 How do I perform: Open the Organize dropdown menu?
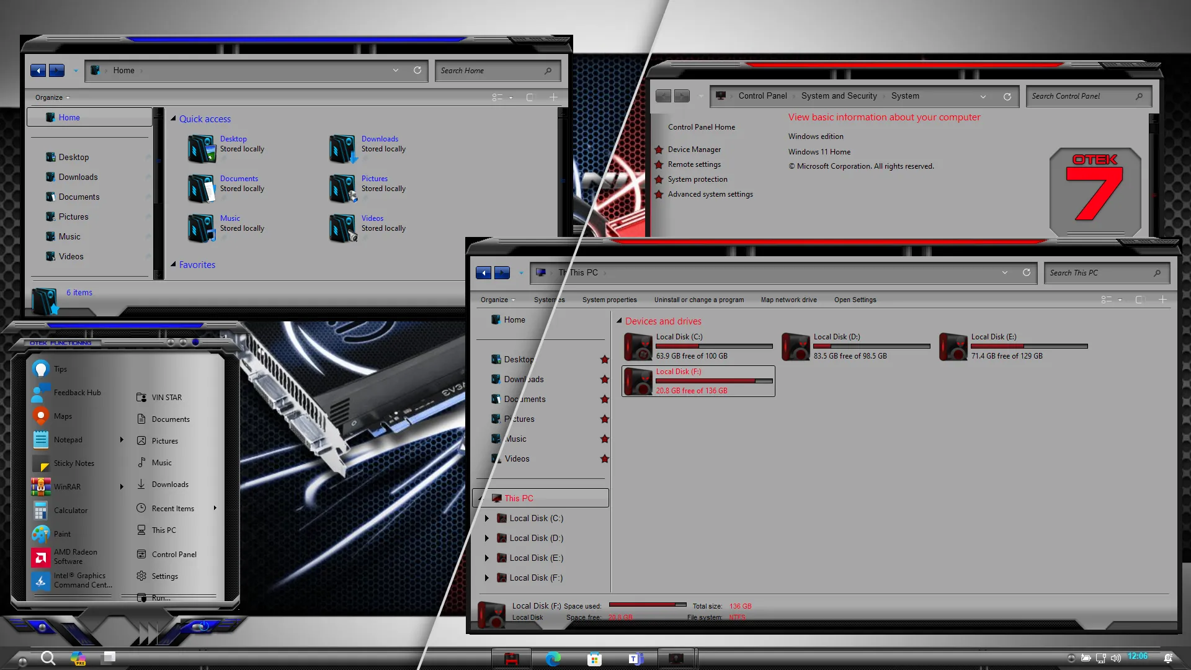point(496,300)
